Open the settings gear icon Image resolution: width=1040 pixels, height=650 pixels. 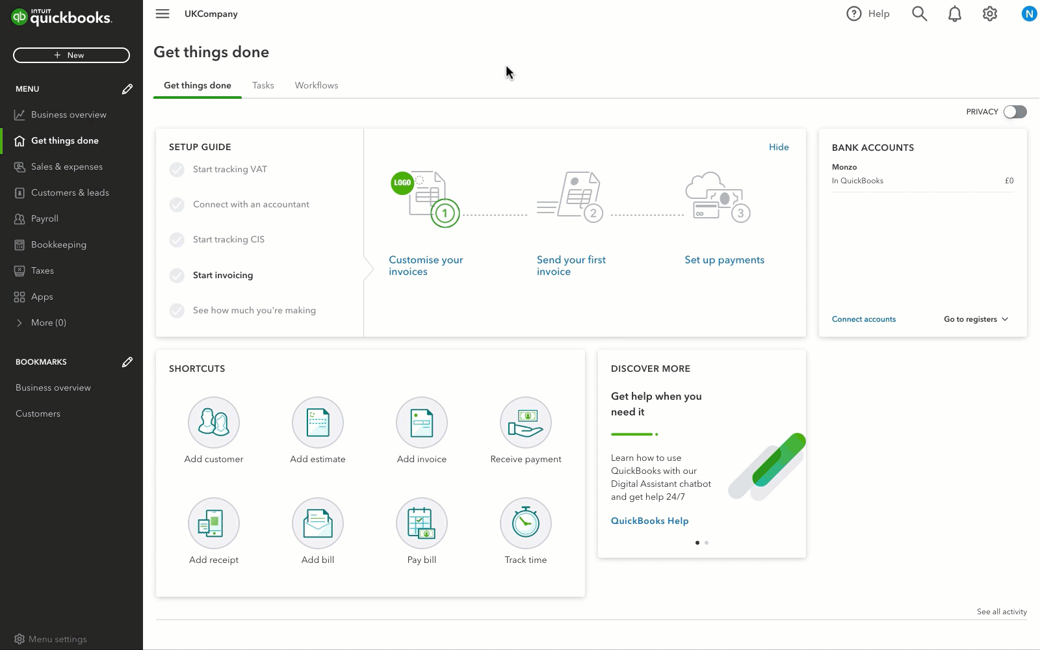[990, 14]
